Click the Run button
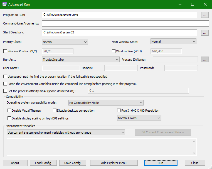The height and width of the screenshot is (169, 212). click(x=161, y=163)
